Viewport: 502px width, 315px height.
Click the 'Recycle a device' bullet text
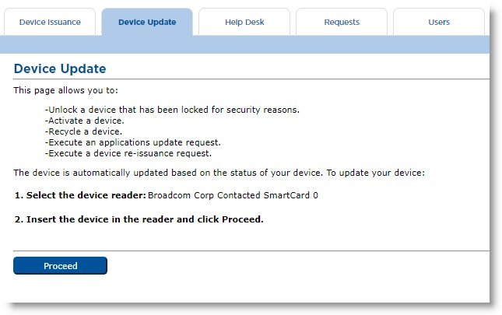[83, 131]
